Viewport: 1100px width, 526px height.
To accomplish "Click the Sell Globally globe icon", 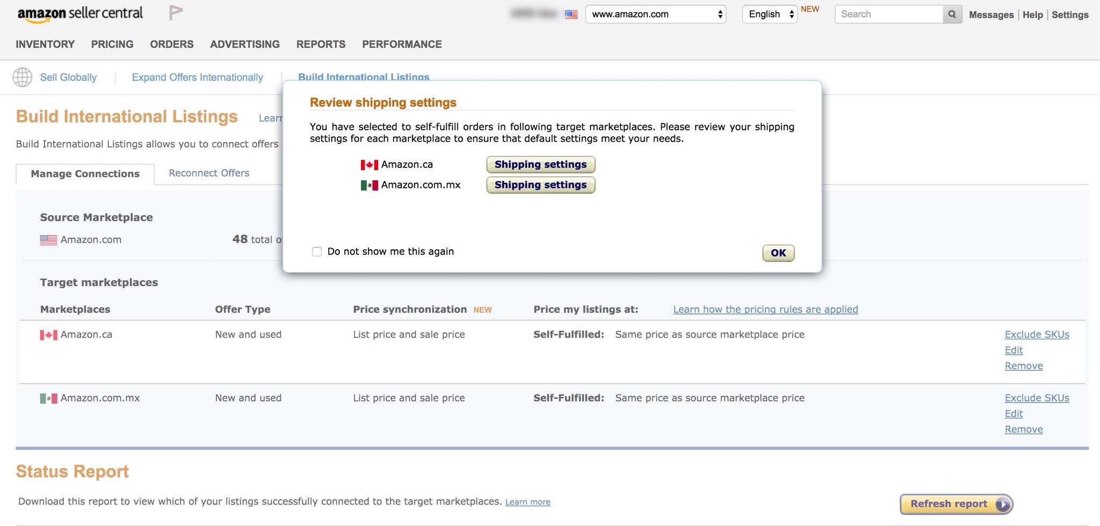I will [x=23, y=77].
